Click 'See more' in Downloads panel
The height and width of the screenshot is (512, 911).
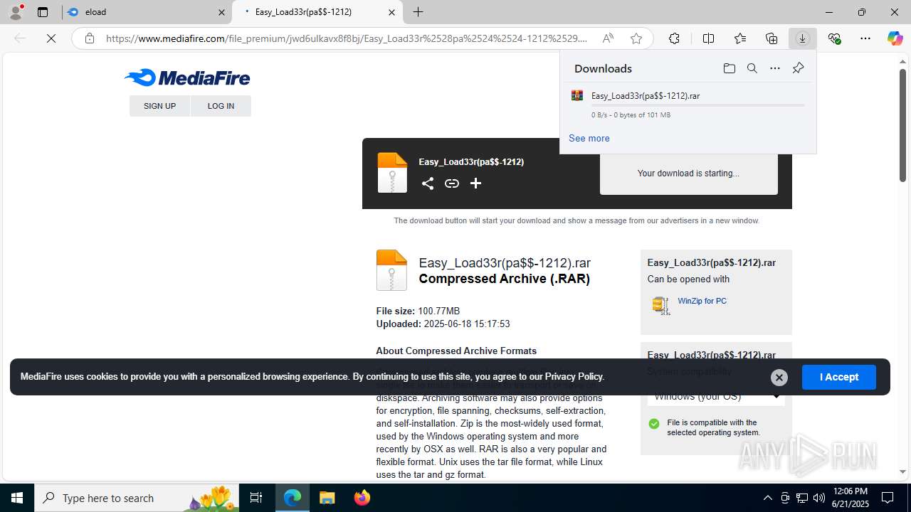pos(589,138)
